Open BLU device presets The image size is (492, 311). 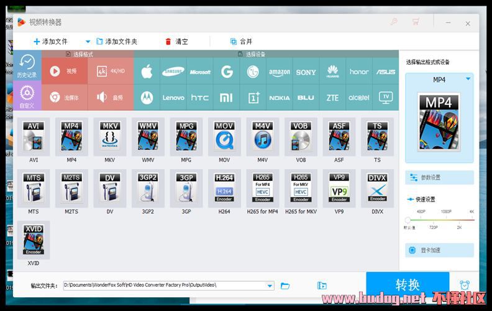[306, 98]
